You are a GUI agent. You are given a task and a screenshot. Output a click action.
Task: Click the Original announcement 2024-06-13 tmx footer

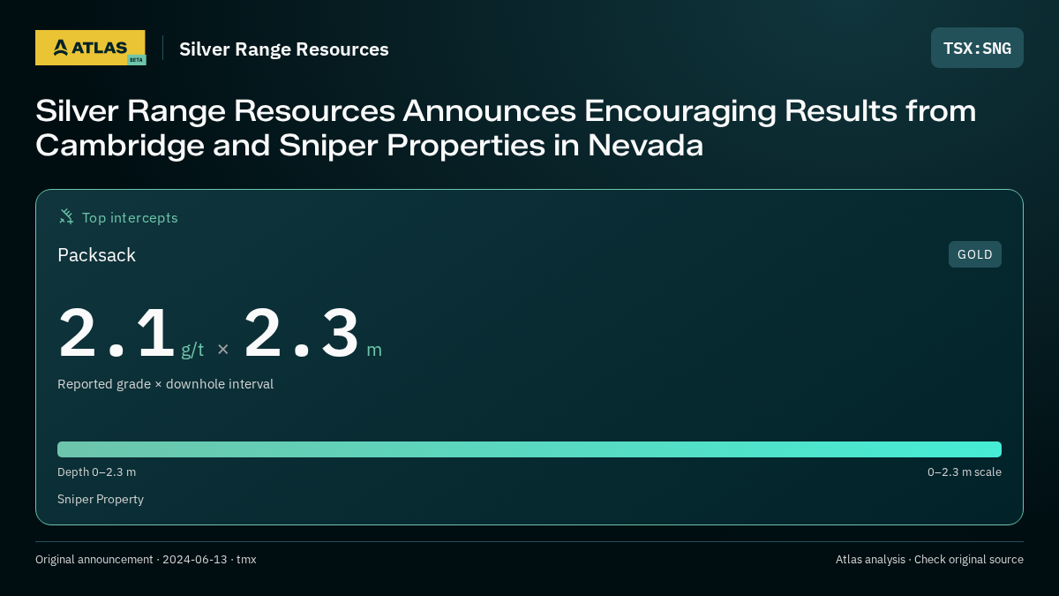146,560
